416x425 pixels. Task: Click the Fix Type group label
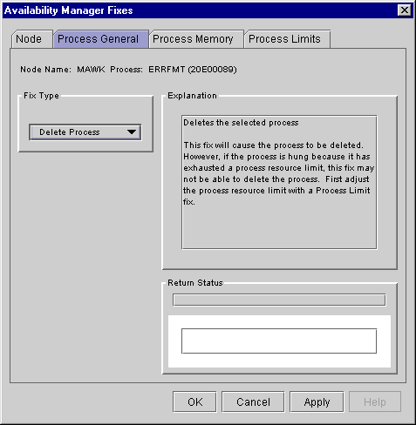[41, 96]
